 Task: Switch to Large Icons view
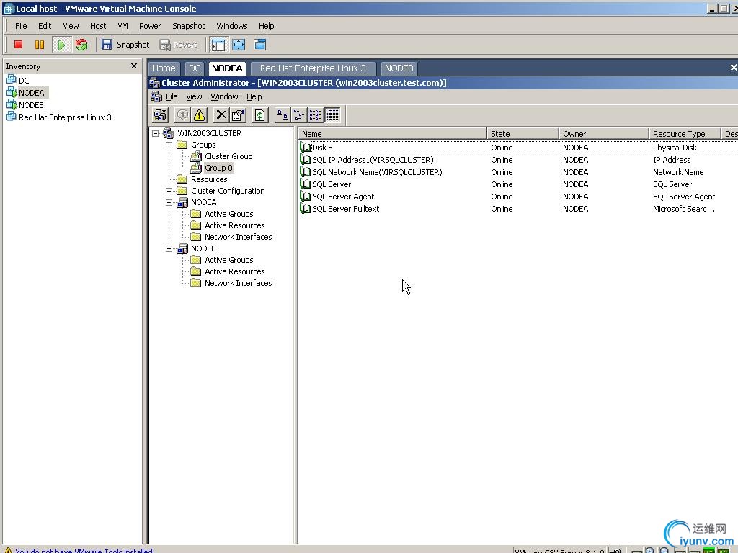[x=282, y=114]
